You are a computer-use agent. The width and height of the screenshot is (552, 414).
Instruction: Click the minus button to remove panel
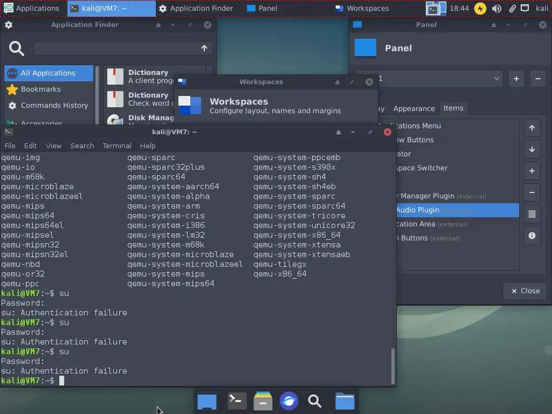(538, 79)
